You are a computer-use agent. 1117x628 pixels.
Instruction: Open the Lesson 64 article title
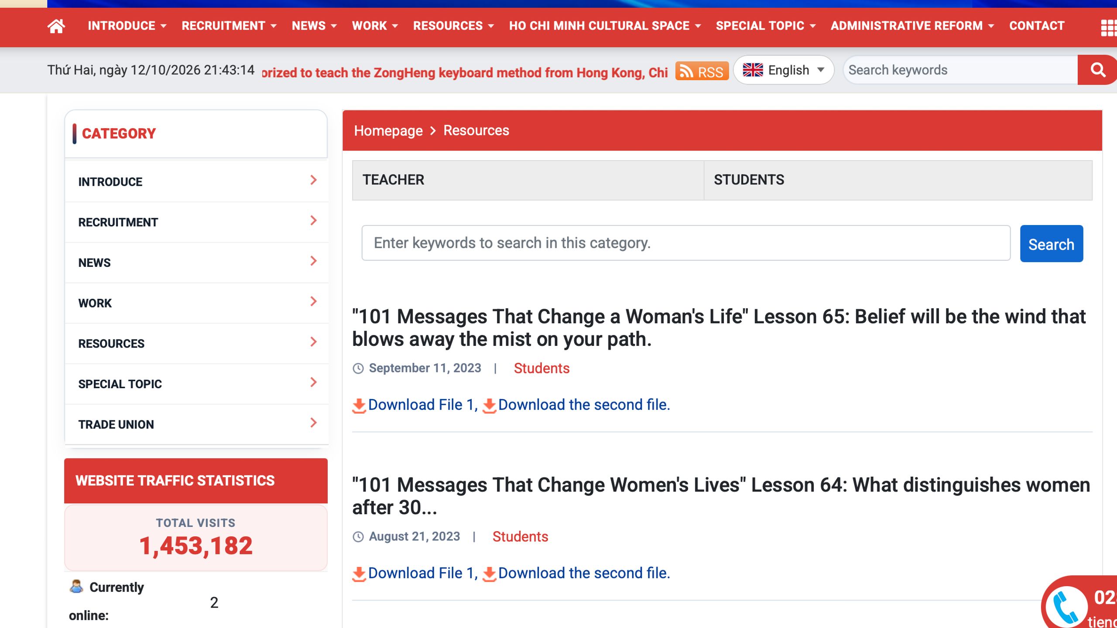tap(721, 496)
